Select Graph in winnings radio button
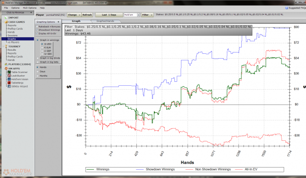 point(38,40)
